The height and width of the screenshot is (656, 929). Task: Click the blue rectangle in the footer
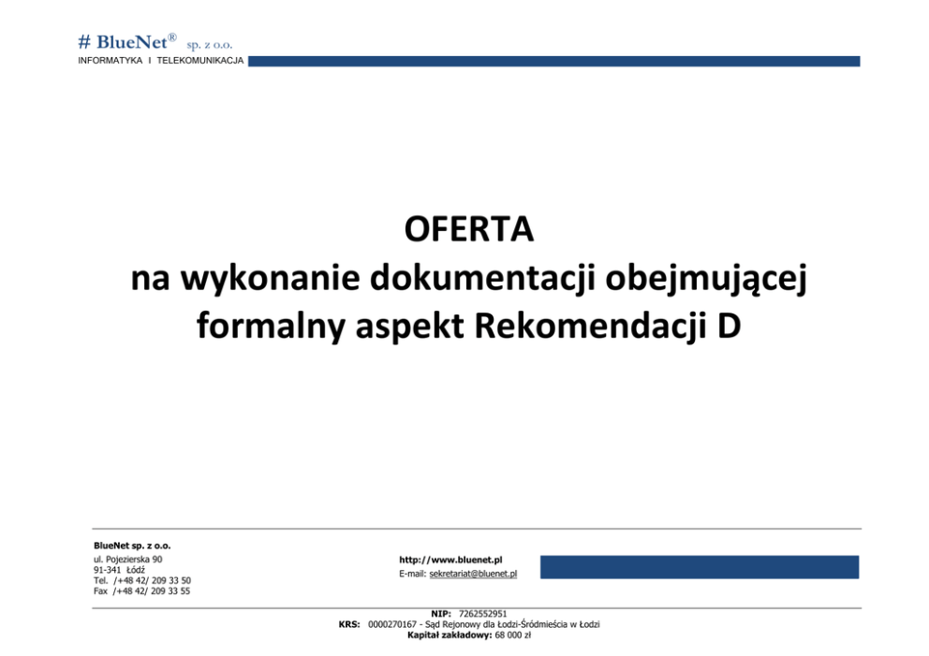(699, 566)
